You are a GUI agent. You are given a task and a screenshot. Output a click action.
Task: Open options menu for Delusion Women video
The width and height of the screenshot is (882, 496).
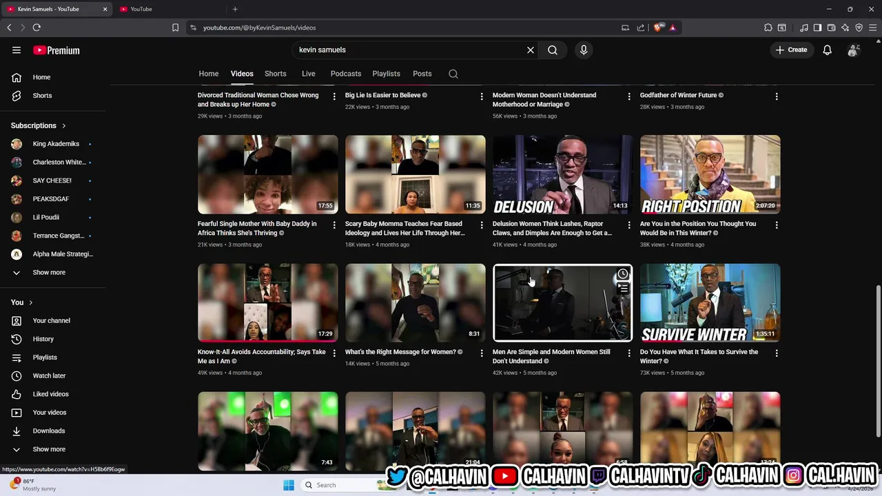click(x=629, y=225)
